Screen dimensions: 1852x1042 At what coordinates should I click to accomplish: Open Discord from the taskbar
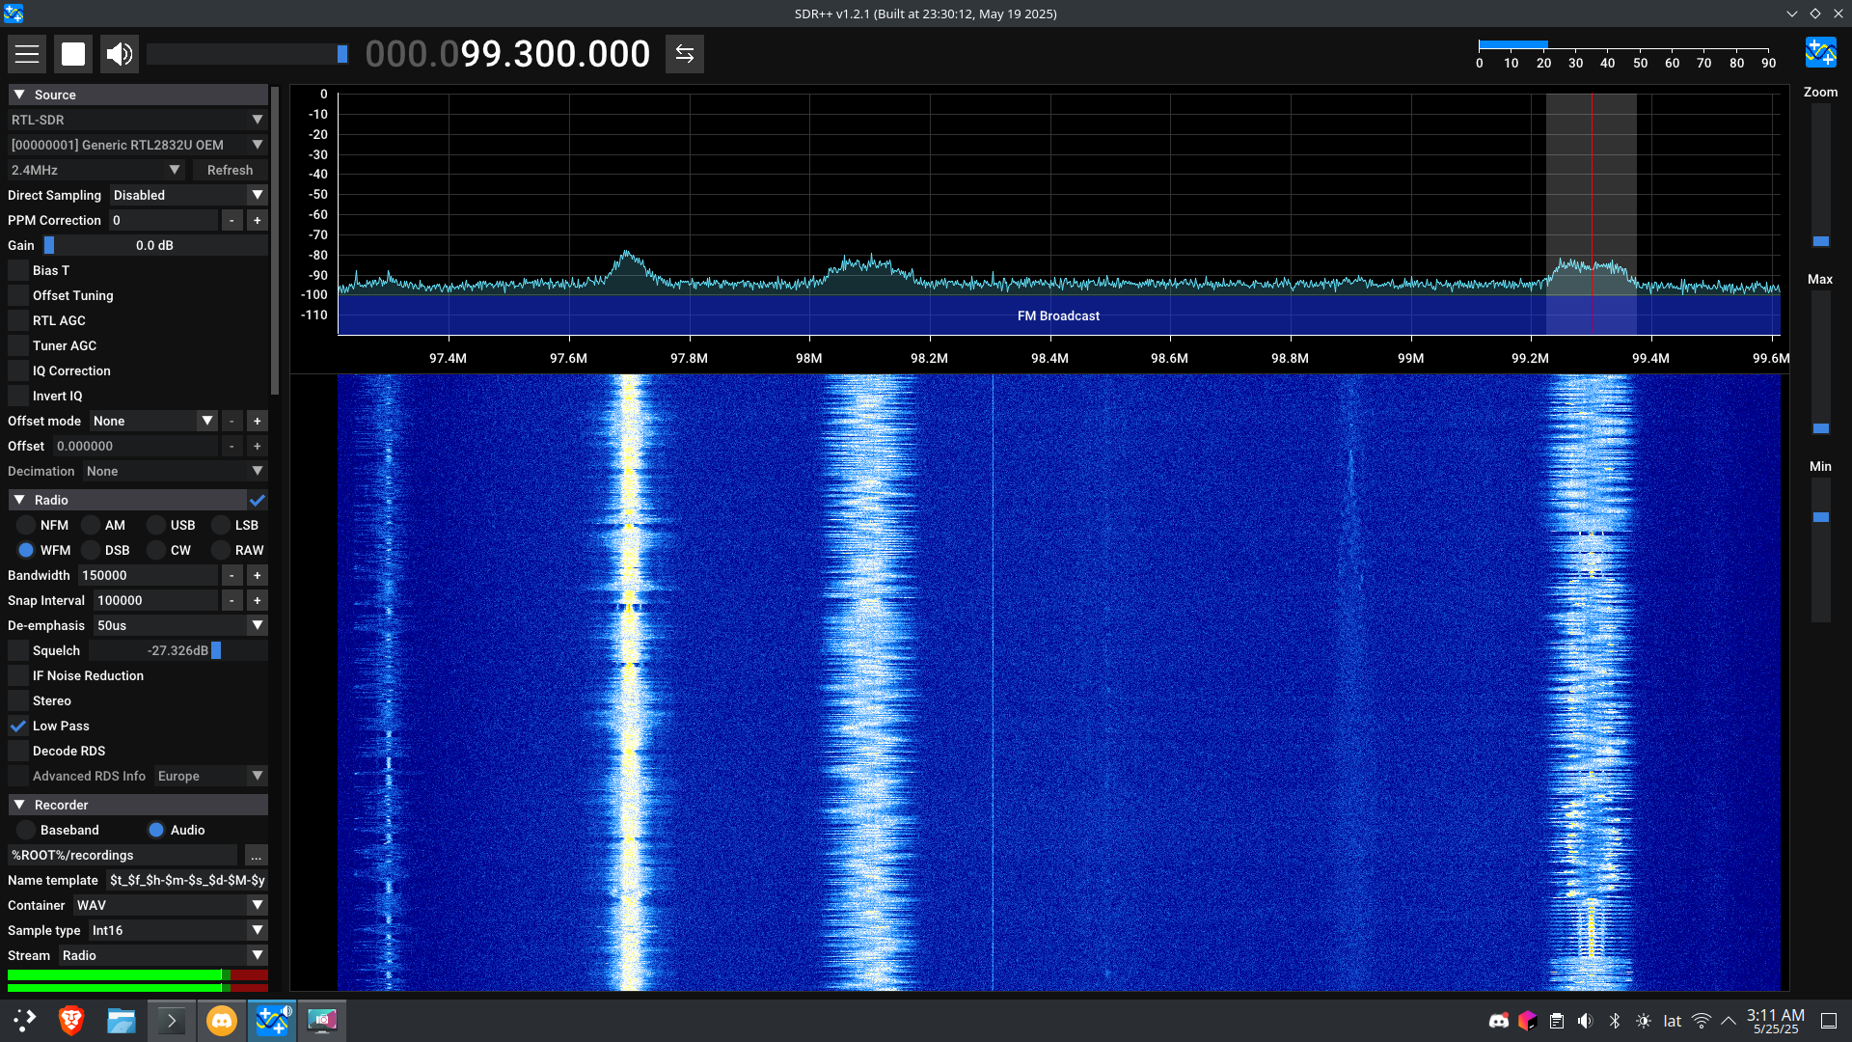(222, 1020)
